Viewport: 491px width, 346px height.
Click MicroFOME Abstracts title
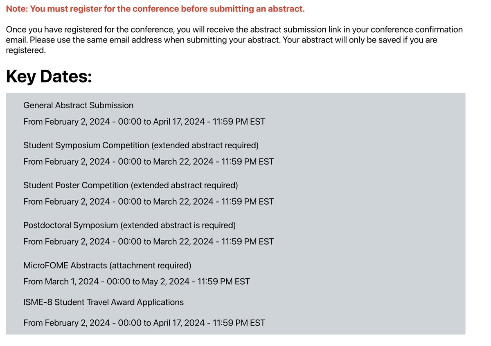pyautogui.click(x=107, y=266)
